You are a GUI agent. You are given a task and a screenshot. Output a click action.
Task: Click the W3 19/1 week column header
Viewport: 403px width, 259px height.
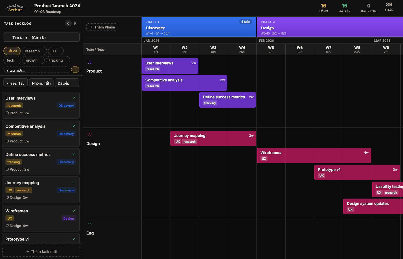213,49
